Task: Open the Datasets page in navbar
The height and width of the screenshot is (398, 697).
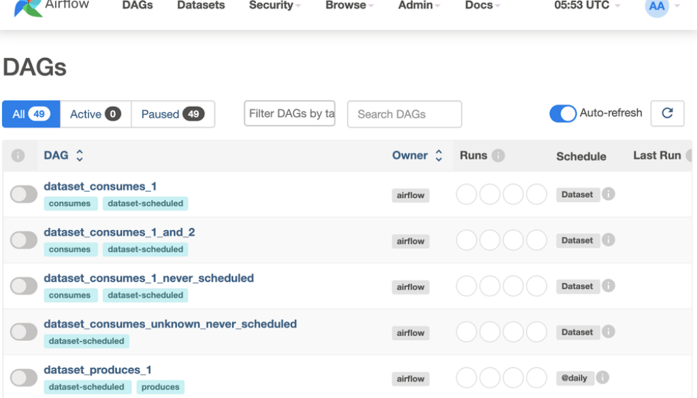Action: (x=201, y=5)
